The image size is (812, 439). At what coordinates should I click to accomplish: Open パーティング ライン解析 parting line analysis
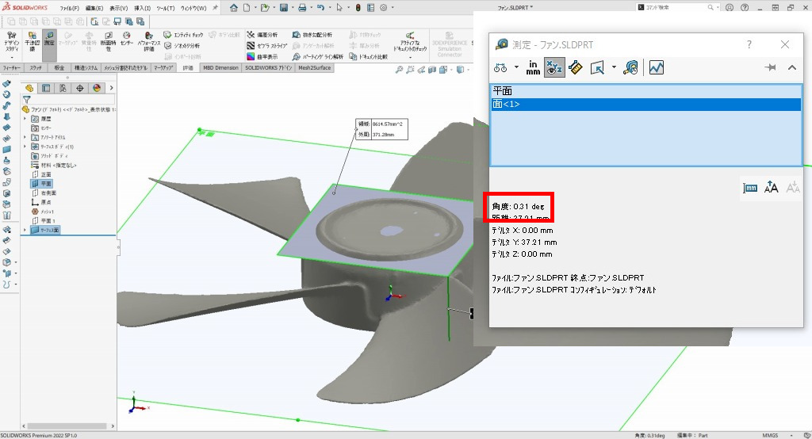(317, 56)
